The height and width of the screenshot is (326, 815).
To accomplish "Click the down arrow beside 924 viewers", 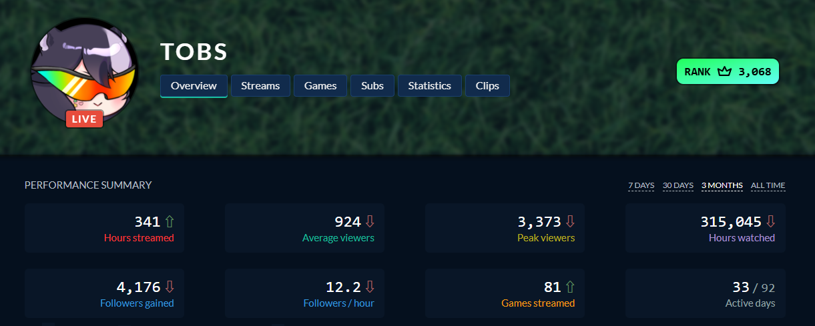I will 370,222.
